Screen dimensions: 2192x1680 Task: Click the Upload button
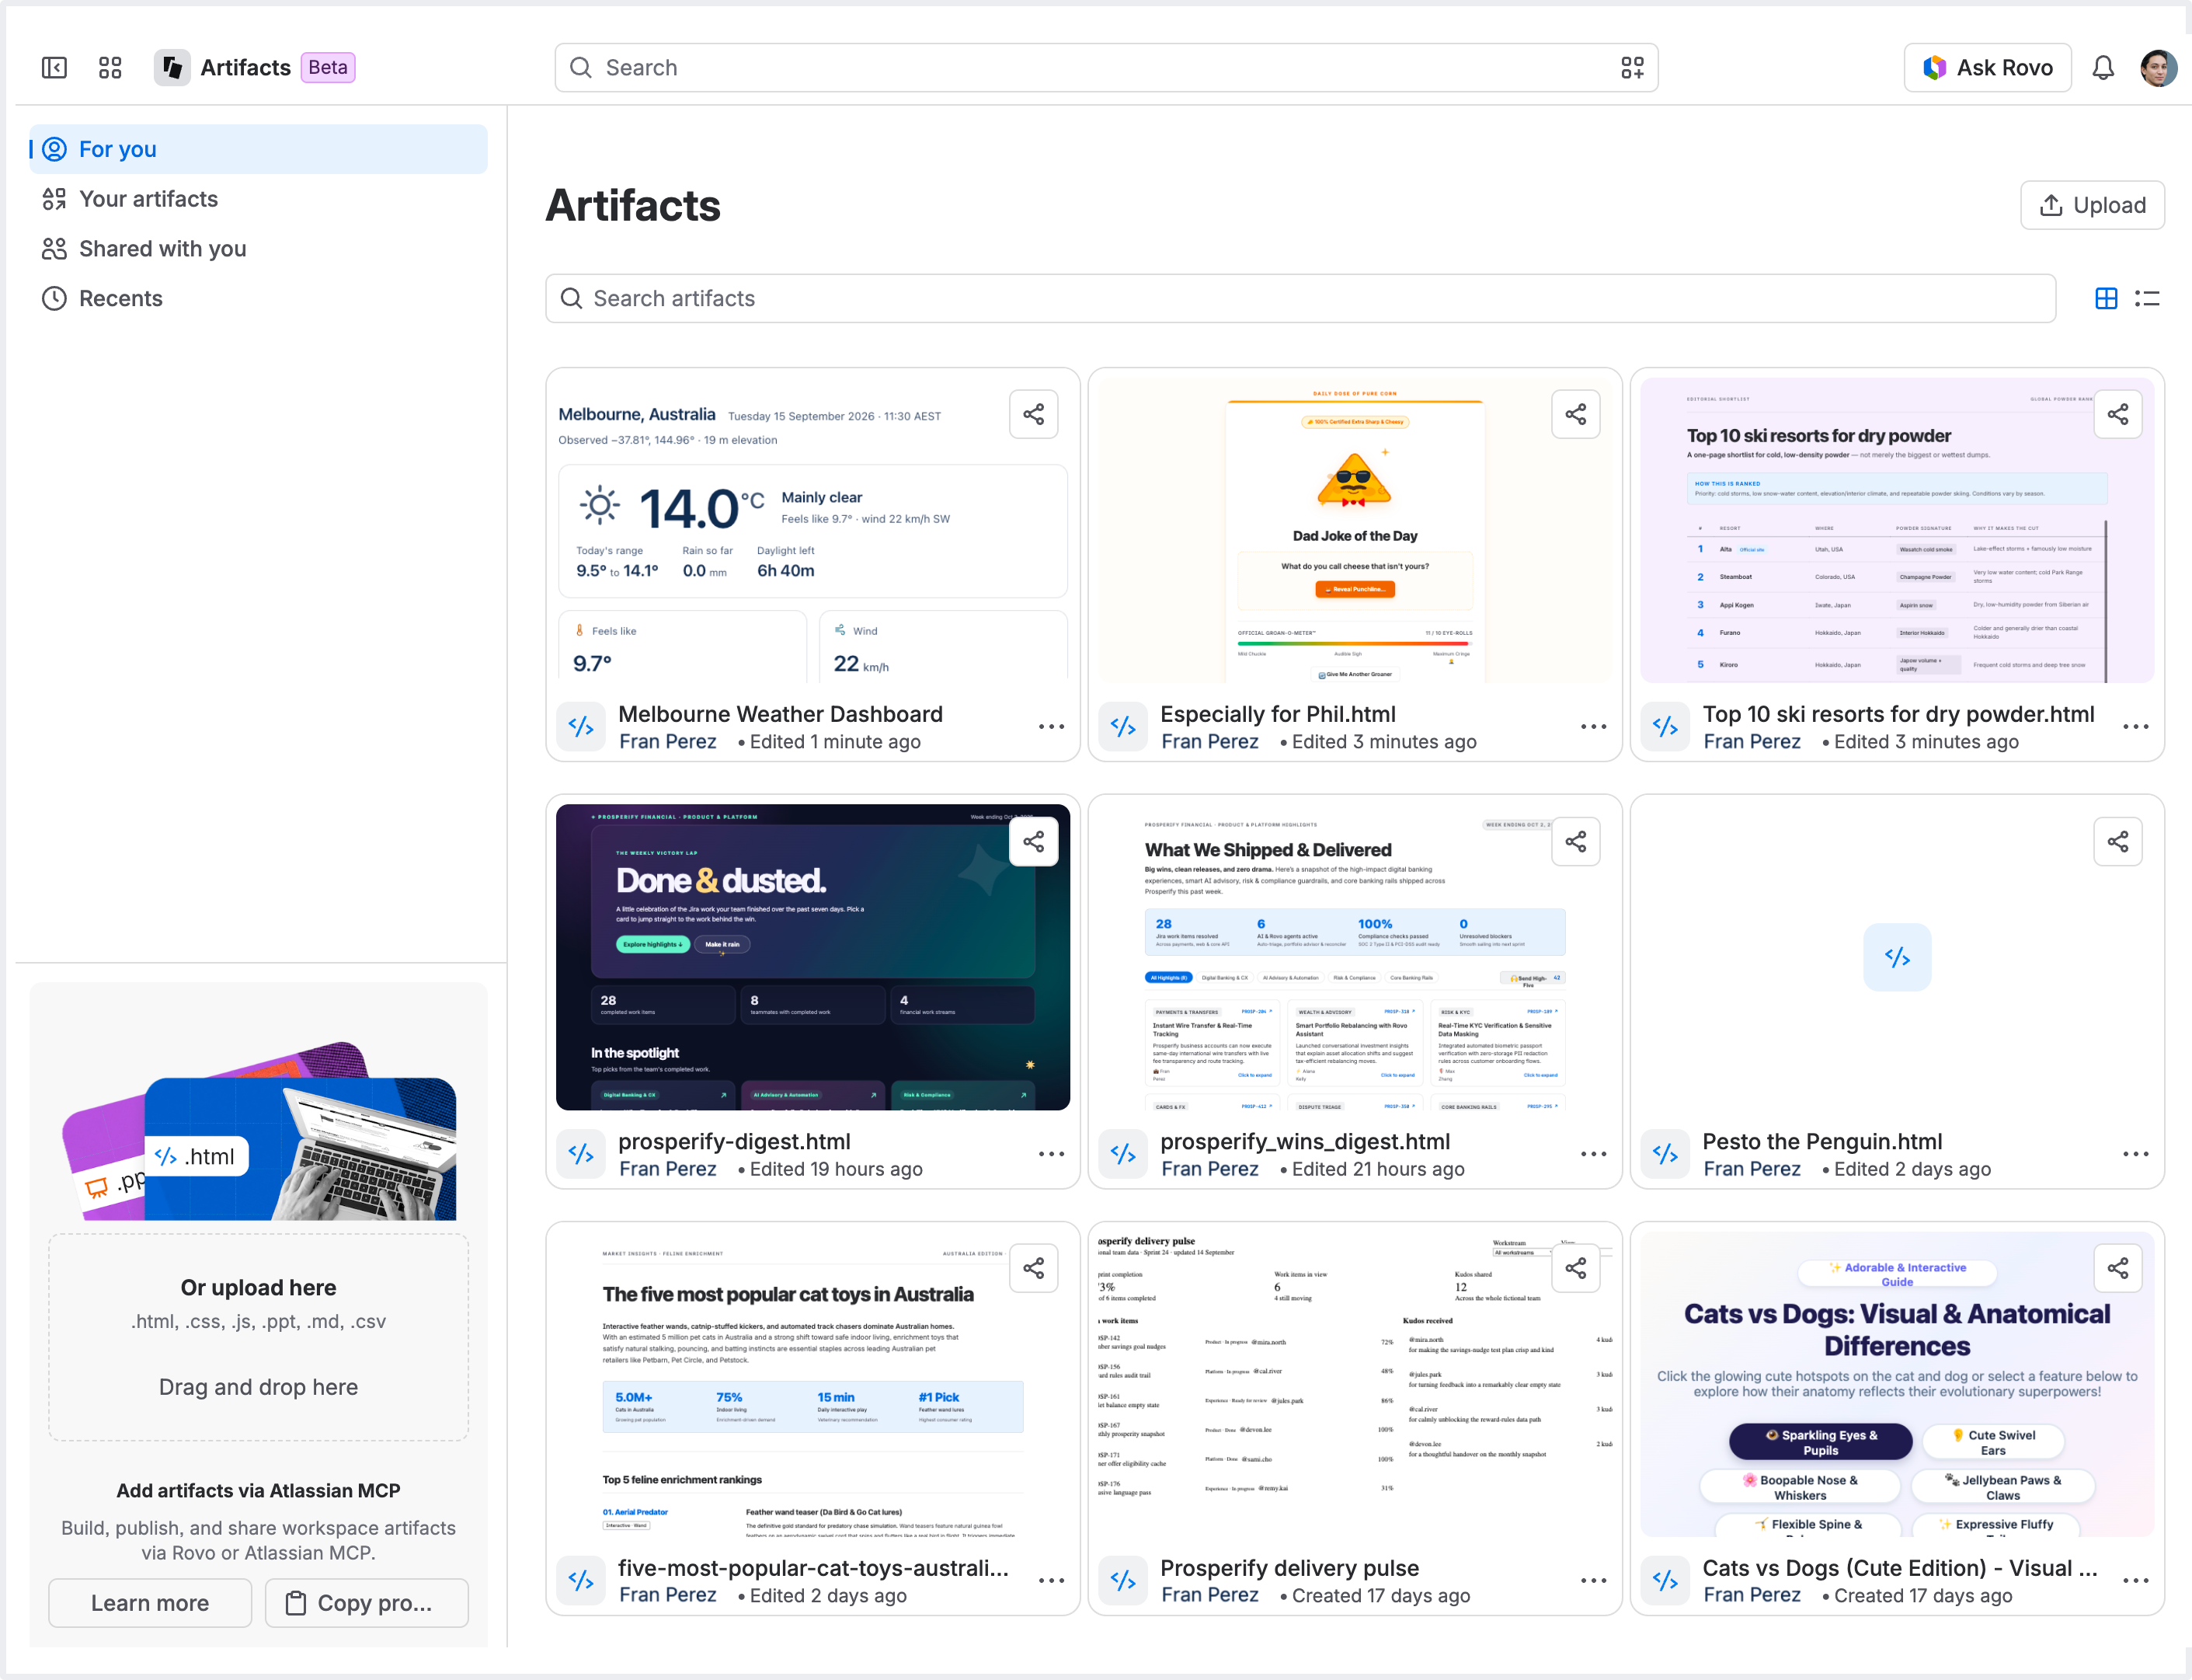coord(2091,205)
